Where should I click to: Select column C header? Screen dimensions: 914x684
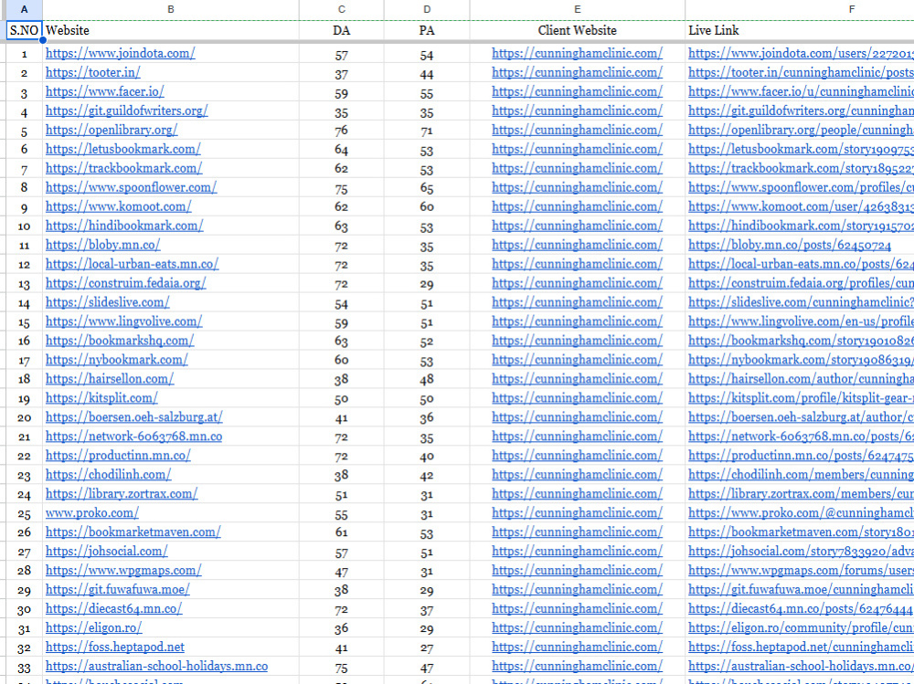click(342, 9)
